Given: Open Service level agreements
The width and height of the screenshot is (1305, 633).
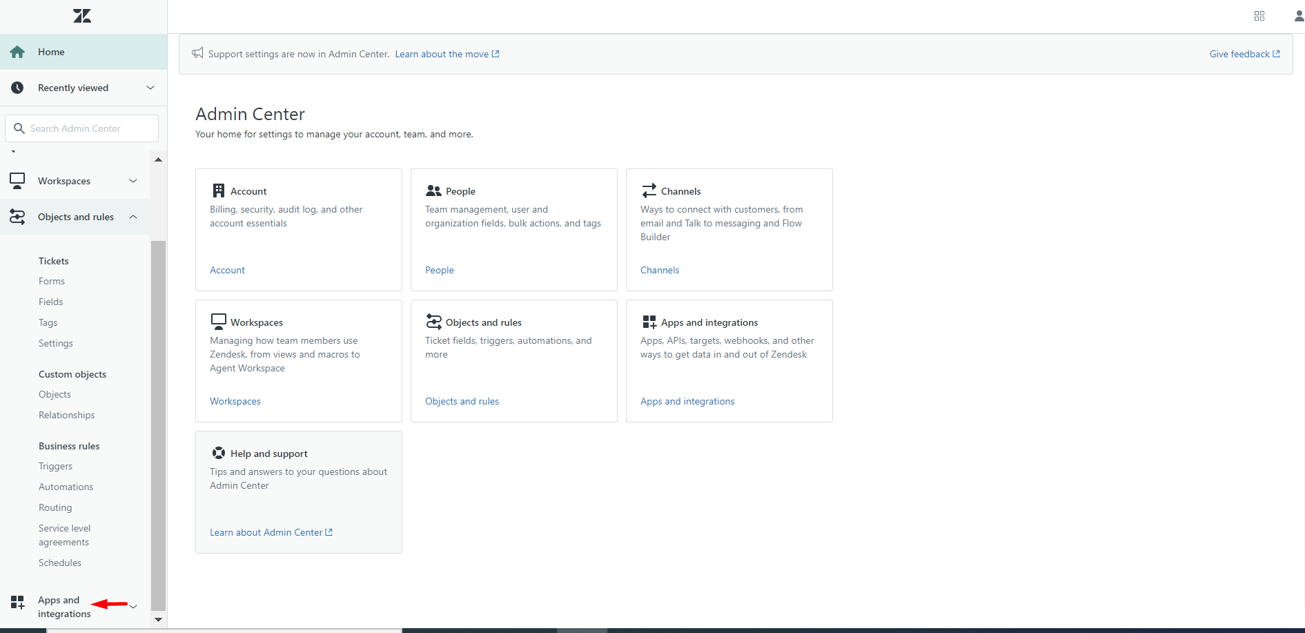Looking at the screenshot, I should pyautogui.click(x=65, y=535).
